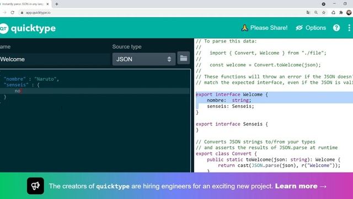
Task: Click the translate page icon in address bar
Action: tap(308, 13)
